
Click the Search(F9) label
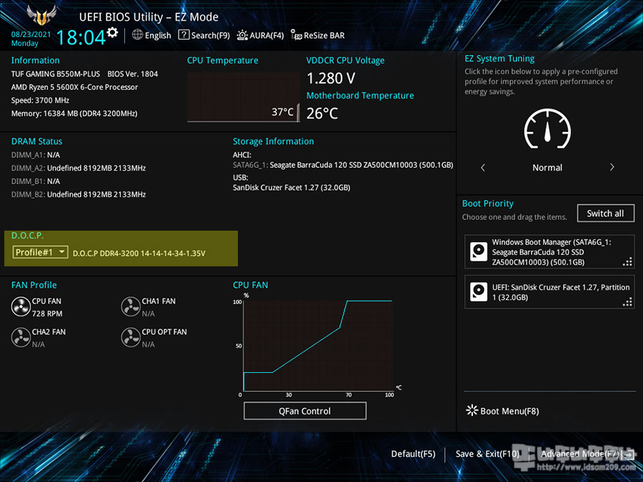point(210,36)
